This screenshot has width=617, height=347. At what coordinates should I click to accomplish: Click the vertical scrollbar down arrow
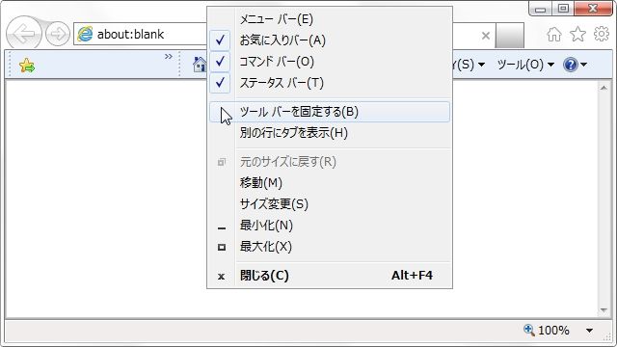[604, 310]
